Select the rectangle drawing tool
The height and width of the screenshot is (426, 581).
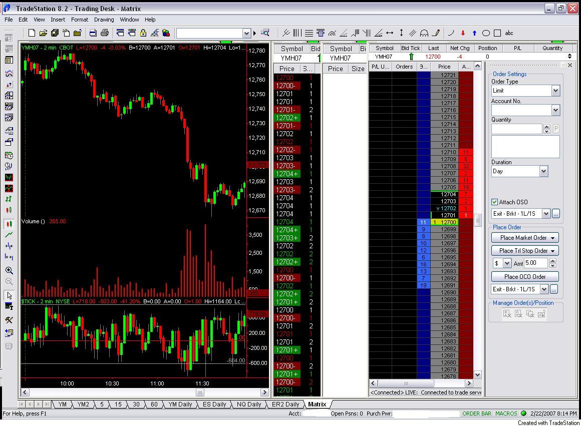497,33
